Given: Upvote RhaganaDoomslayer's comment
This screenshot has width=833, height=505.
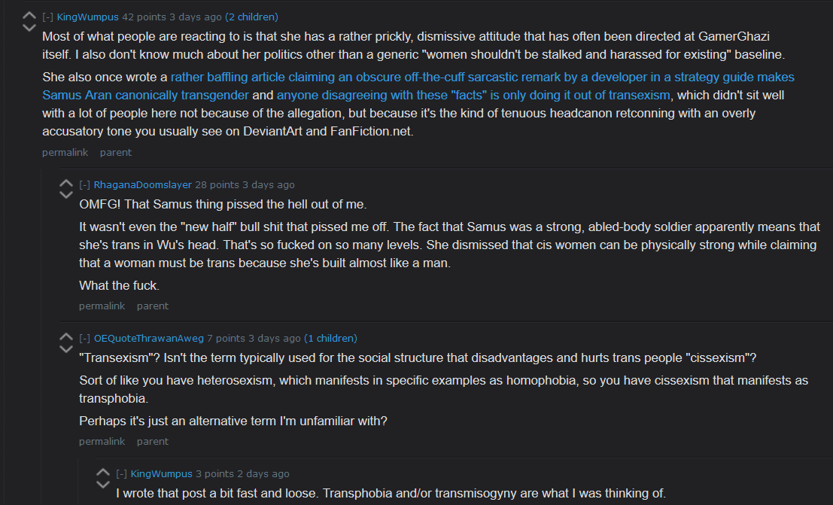Looking at the screenshot, I should click(66, 183).
